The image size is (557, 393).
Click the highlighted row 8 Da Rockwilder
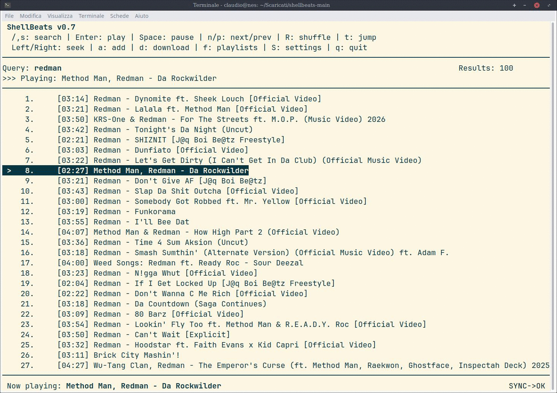pyautogui.click(x=125, y=170)
